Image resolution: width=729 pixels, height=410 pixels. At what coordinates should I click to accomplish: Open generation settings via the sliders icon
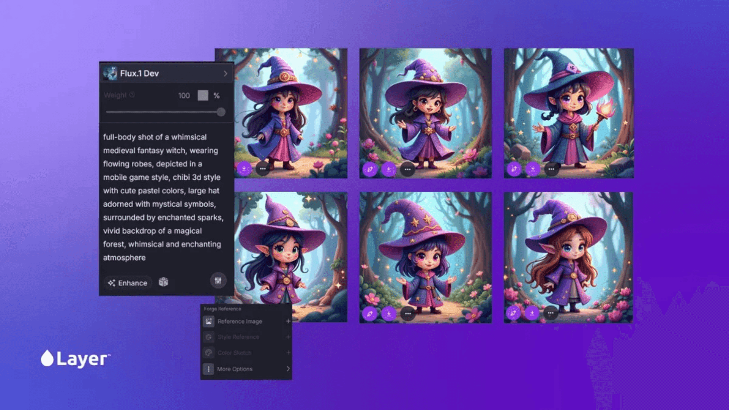coord(218,281)
